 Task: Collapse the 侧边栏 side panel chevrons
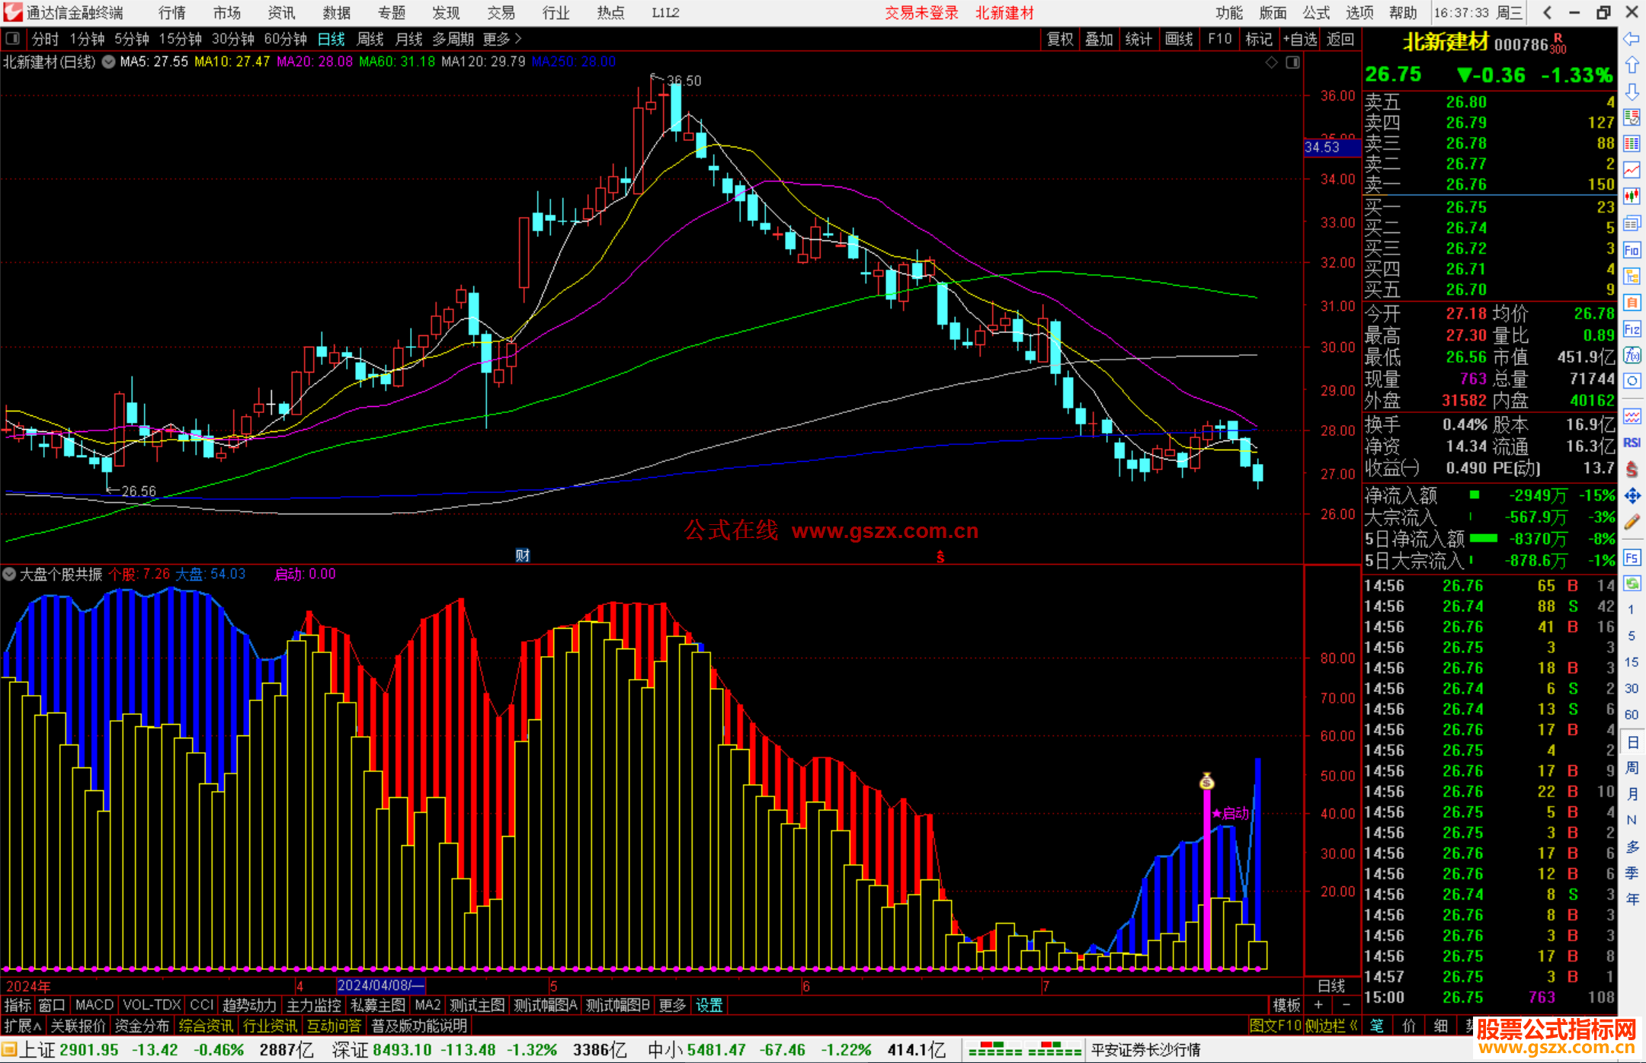point(1354,1026)
